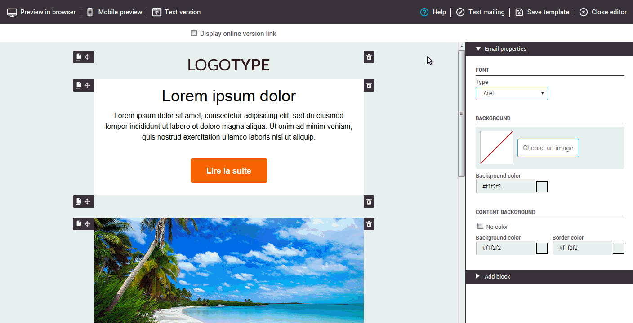Screen dimensions: 633x323
Task: Open the font Type dropdown showing Arial
Action: (x=512, y=93)
